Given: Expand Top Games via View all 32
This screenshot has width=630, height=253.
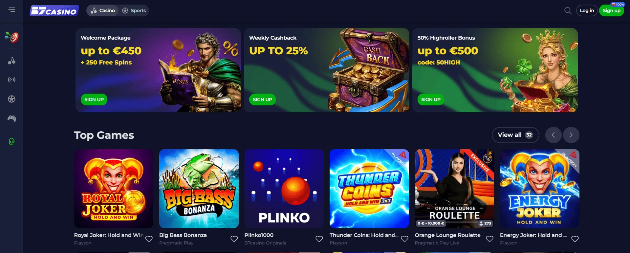Looking at the screenshot, I should pos(515,135).
